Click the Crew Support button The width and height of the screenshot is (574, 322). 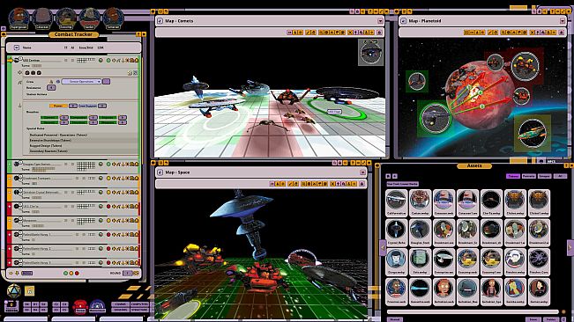coord(87,106)
